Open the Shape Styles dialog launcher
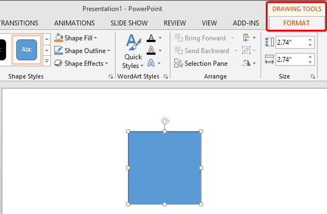The width and height of the screenshot is (327, 214). [111, 77]
